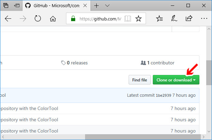The image size is (212, 140).
Task: Minimize the Edge window
Action: tap(173, 5)
